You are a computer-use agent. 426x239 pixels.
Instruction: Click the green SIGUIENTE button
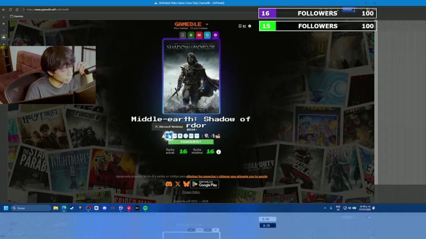click(x=191, y=142)
